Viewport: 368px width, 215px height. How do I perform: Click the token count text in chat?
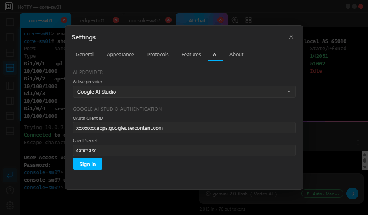pyautogui.click(x=222, y=209)
